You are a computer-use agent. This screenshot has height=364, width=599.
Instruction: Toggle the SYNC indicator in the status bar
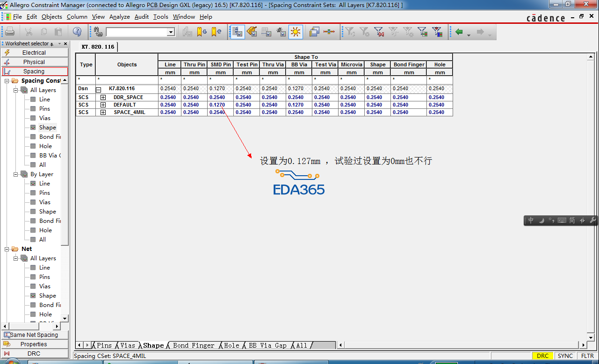(565, 356)
